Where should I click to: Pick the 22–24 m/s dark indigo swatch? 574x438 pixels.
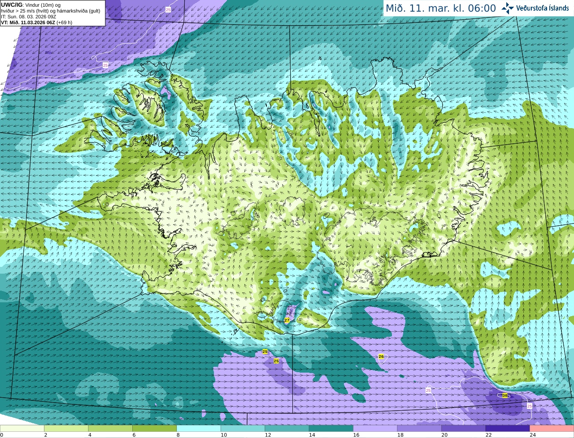[508, 428]
